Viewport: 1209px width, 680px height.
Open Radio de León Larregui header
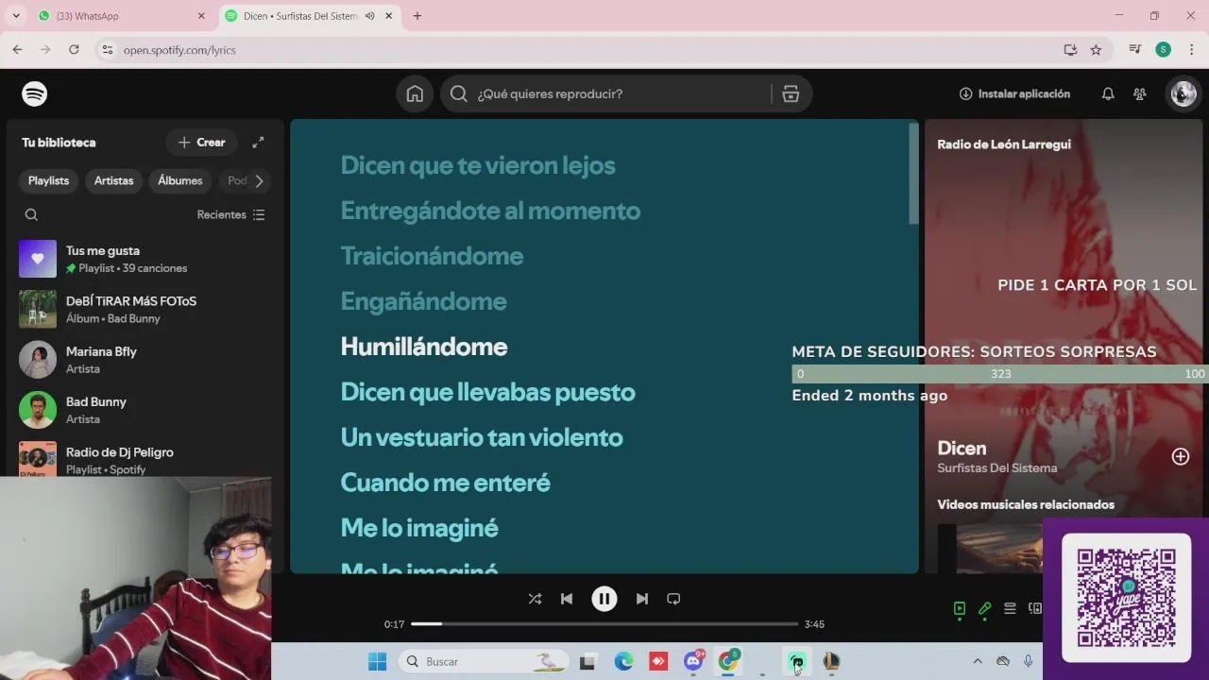pyautogui.click(x=1004, y=144)
